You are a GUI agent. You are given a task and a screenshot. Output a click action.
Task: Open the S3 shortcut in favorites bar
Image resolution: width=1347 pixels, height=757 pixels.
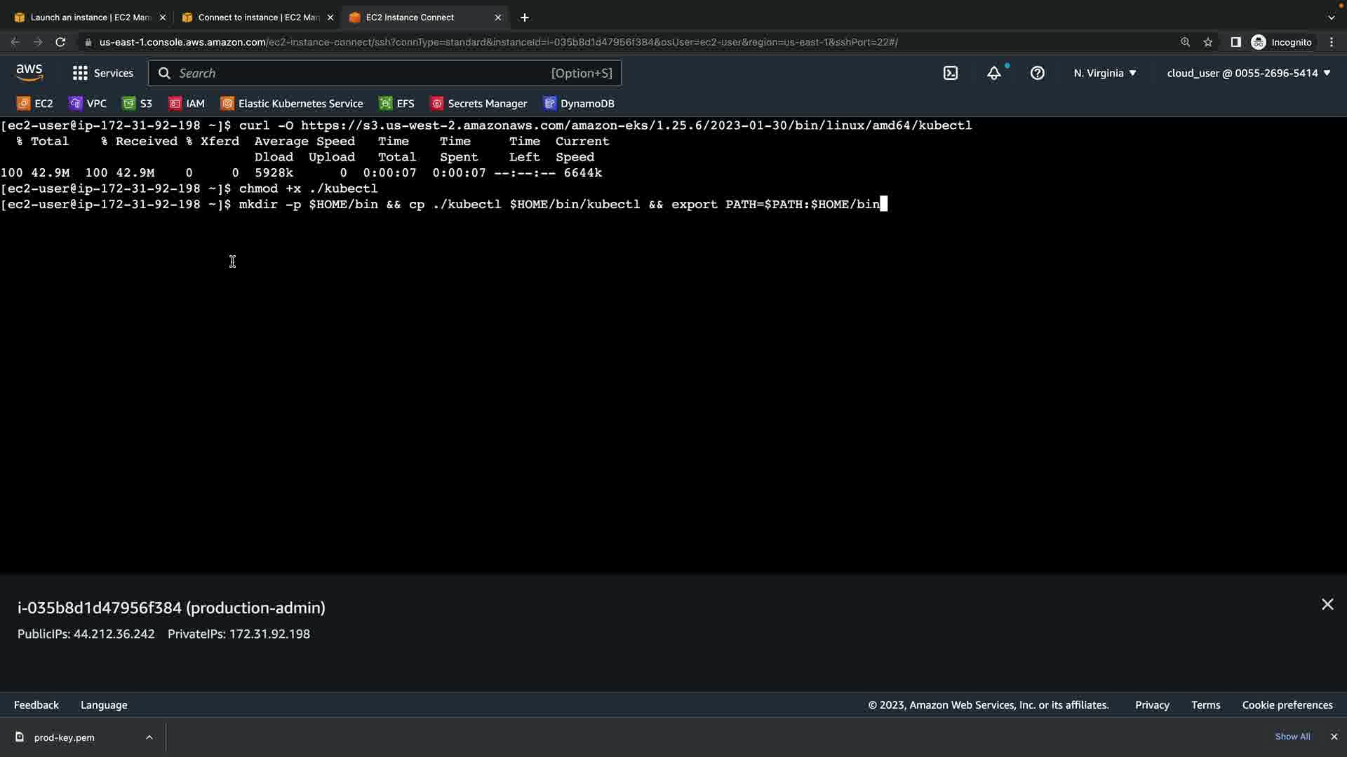(138, 104)
